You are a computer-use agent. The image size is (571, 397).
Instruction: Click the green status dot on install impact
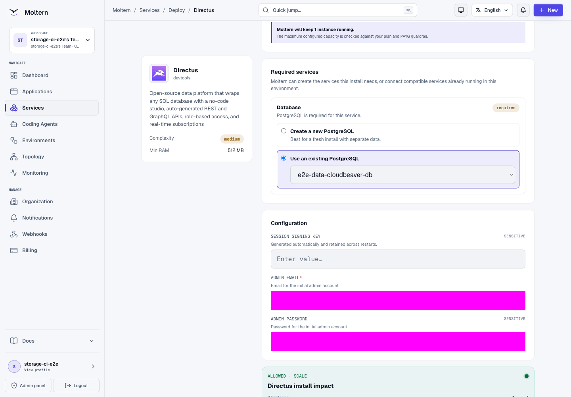(x=527, y=376)
